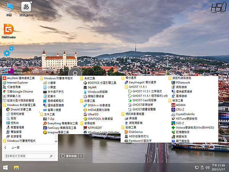The width and height of the screenshot is (229, 172).
Task: Collapse the GHOST 11.5.1 folder
Action: tap(135, 87)
